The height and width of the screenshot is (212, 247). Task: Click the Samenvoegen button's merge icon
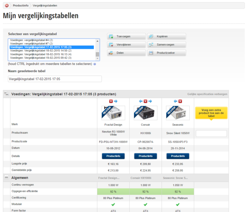[x=151, y=45]
